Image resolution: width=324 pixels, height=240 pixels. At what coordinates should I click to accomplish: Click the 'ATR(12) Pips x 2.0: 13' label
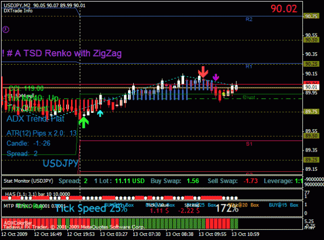coord(41,133)
